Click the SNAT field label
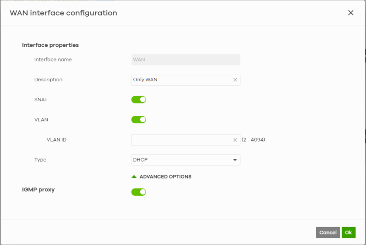Viewport: 366px width, 245px height. [x=41, y=100]
